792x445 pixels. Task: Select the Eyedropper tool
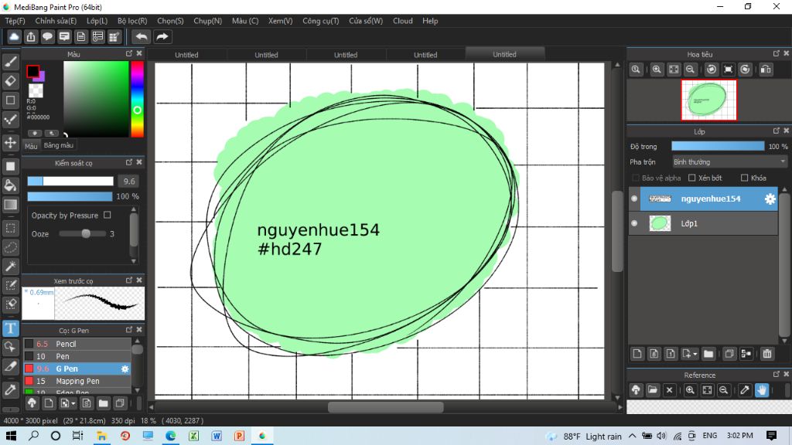[10, 389]
